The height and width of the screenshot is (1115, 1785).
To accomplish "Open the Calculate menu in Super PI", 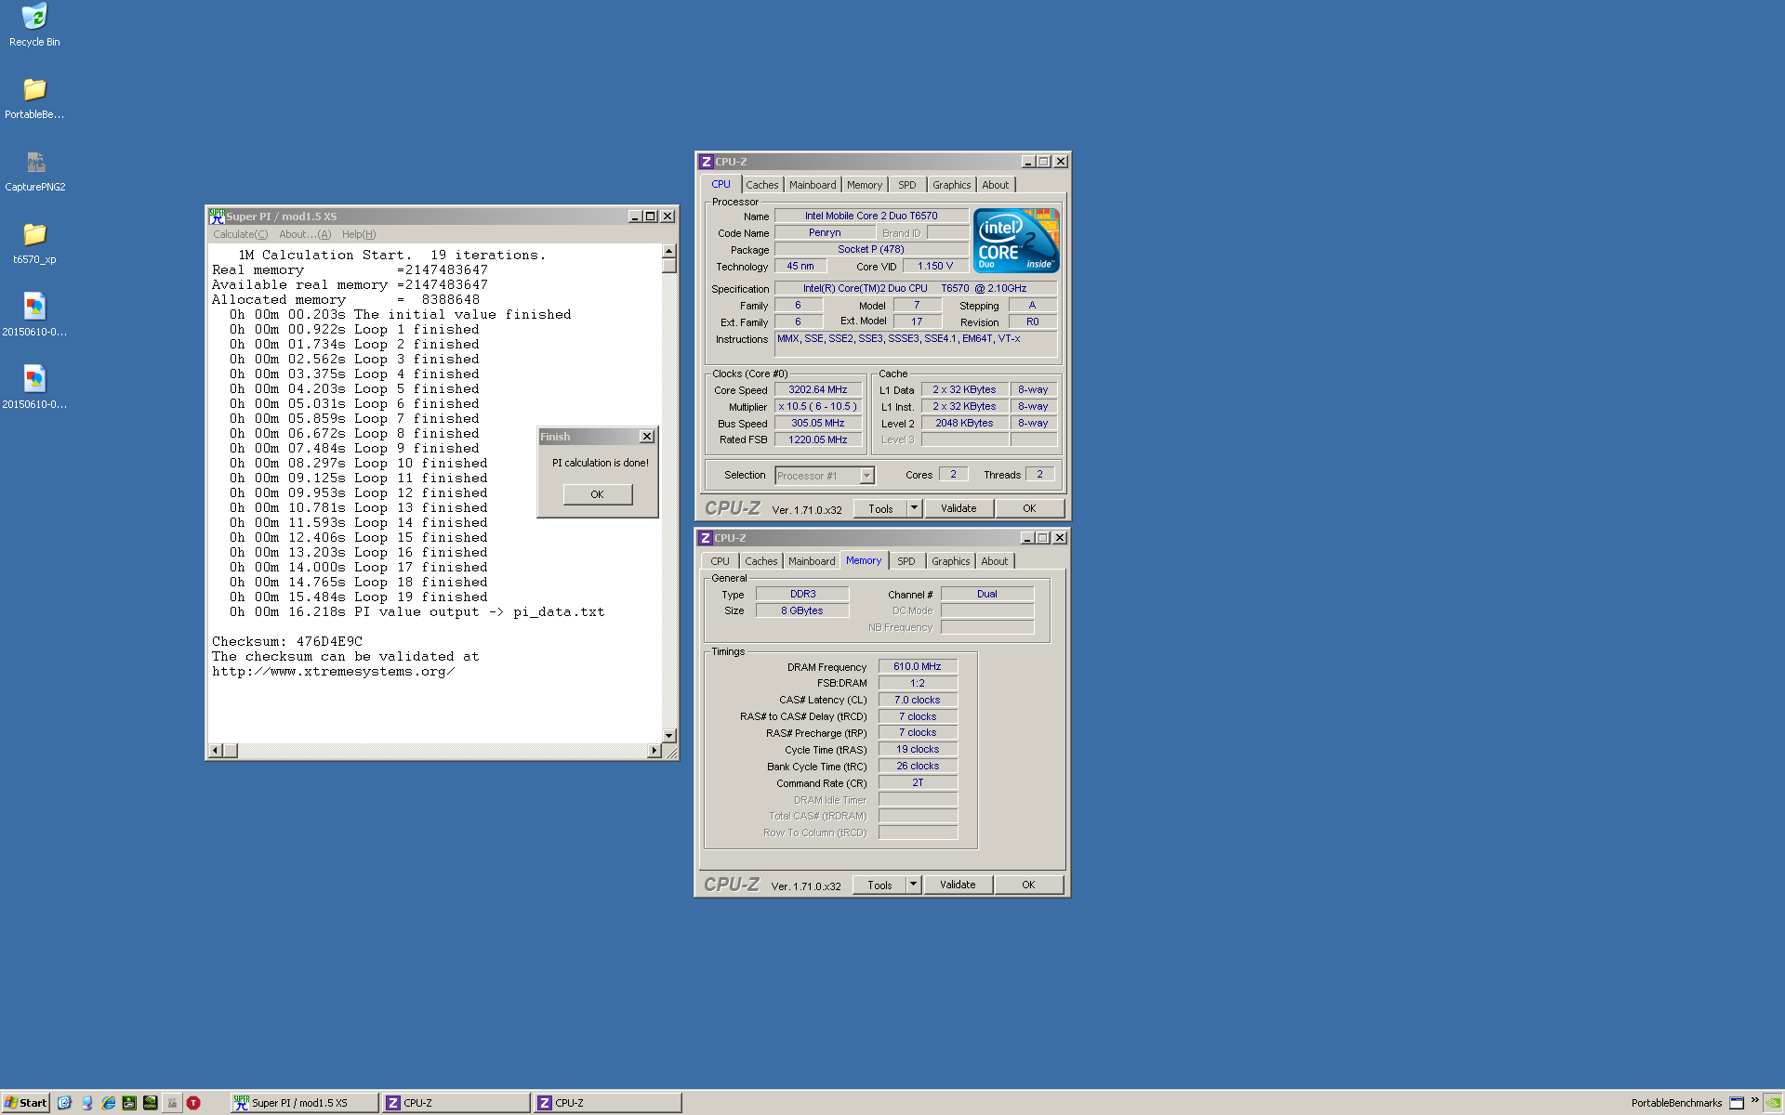I will click(x=240, y=234).
